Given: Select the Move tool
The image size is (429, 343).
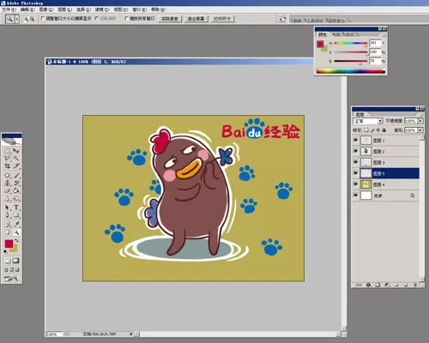Looking at the screenshot, I should [16, 151].
